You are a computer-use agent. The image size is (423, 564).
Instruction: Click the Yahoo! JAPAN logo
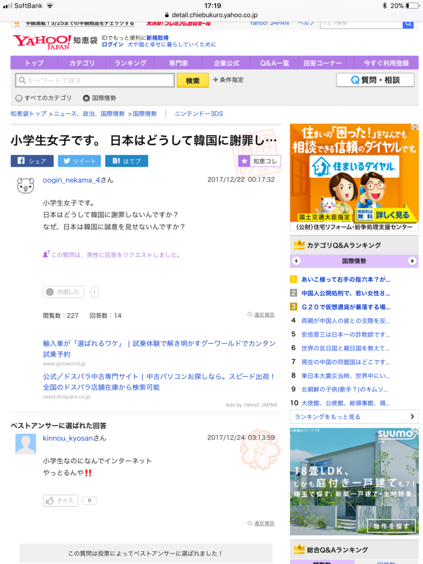click(41, 42)
